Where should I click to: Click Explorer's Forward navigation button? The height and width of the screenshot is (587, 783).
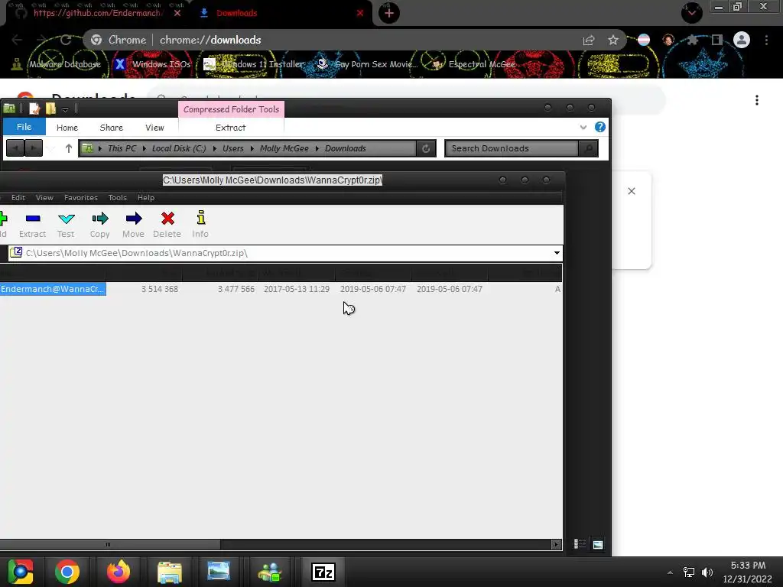pyautogui.click(x=34, y=148)
